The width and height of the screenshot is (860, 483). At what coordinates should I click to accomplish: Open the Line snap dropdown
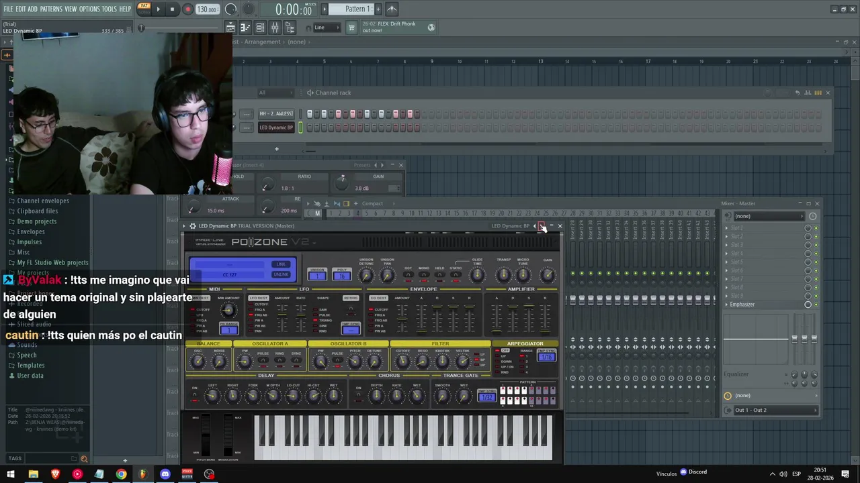point(326,28)
